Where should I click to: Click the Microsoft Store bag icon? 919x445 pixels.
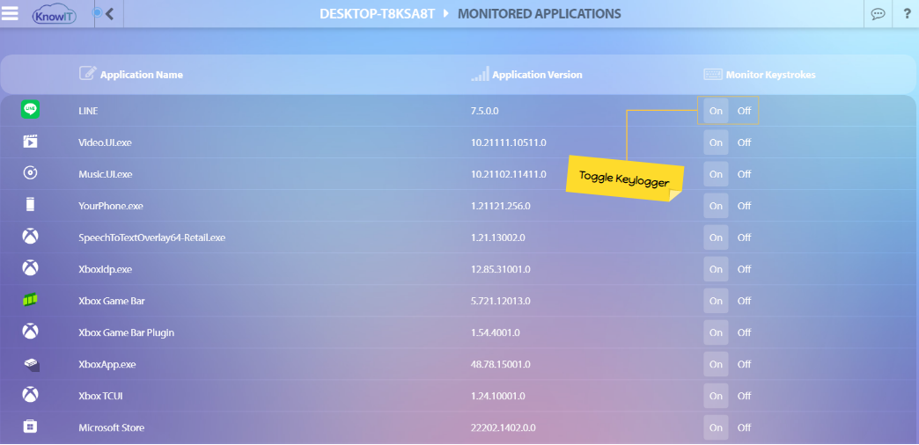(x=31, y=427)
